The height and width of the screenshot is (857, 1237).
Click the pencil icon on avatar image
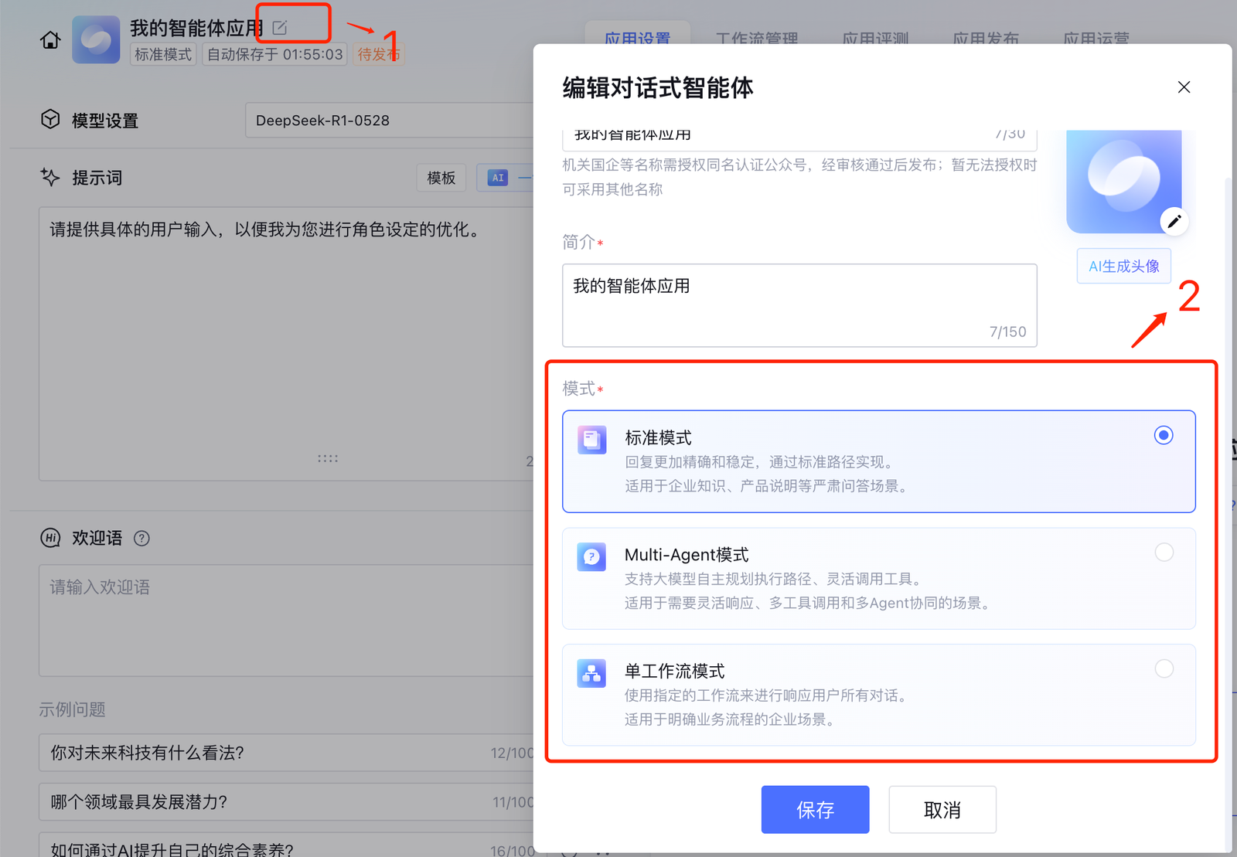point(1174,222)
